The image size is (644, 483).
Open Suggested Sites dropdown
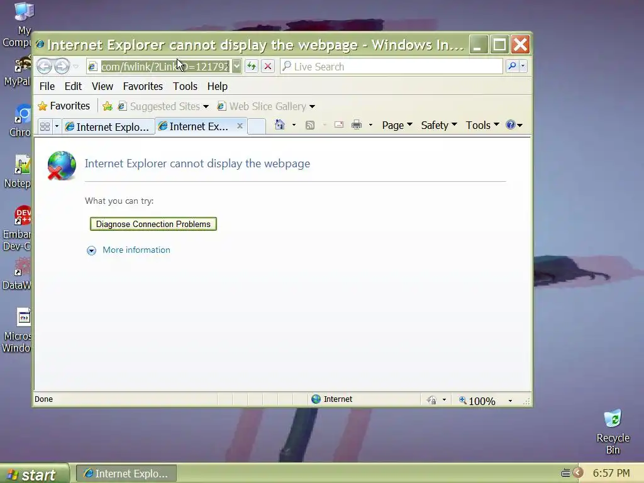[164, 106]
